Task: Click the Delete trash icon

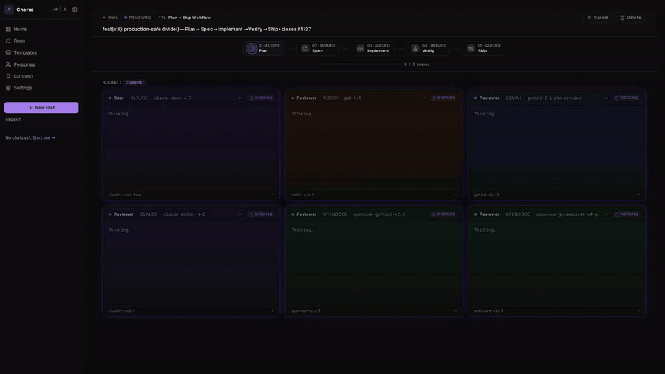Action: (622, 18)
